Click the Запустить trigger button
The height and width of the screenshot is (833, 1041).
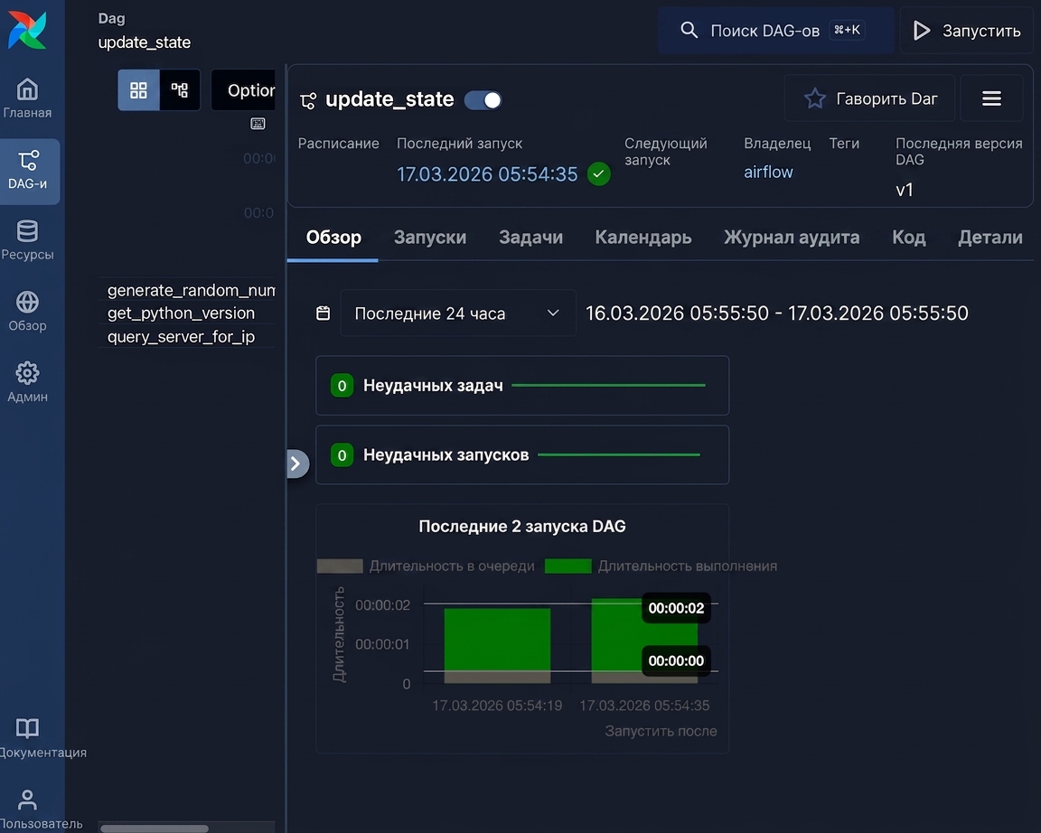click(967, 31)
